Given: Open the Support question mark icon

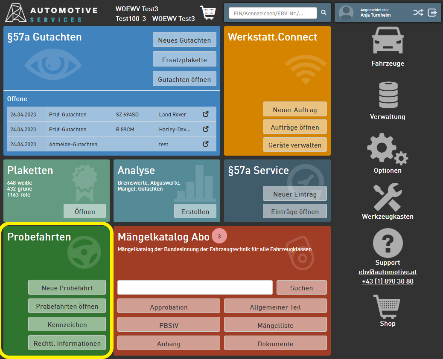Looking at the screenshot, I should 388,243.
